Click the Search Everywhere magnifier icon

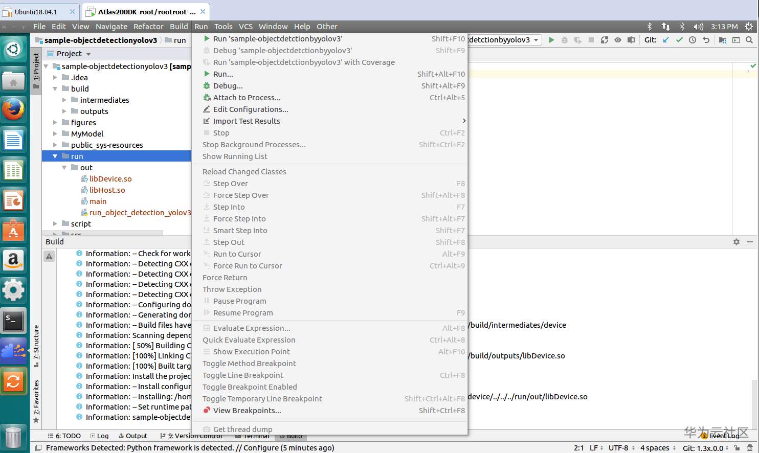(749, 40)
